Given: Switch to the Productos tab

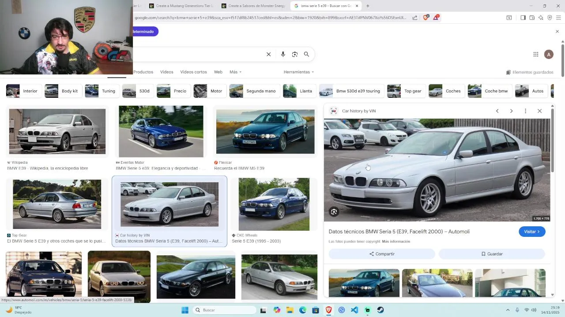Looking at the screenshot, I should pyautogui.click(x=143, y=72).
